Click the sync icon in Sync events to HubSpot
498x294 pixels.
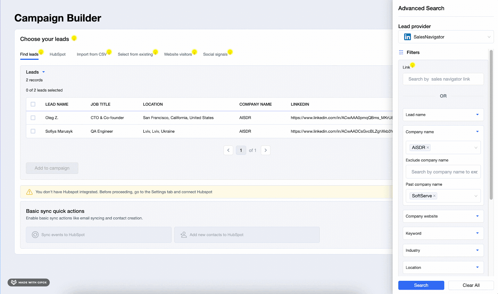click(x=35, y=235)
